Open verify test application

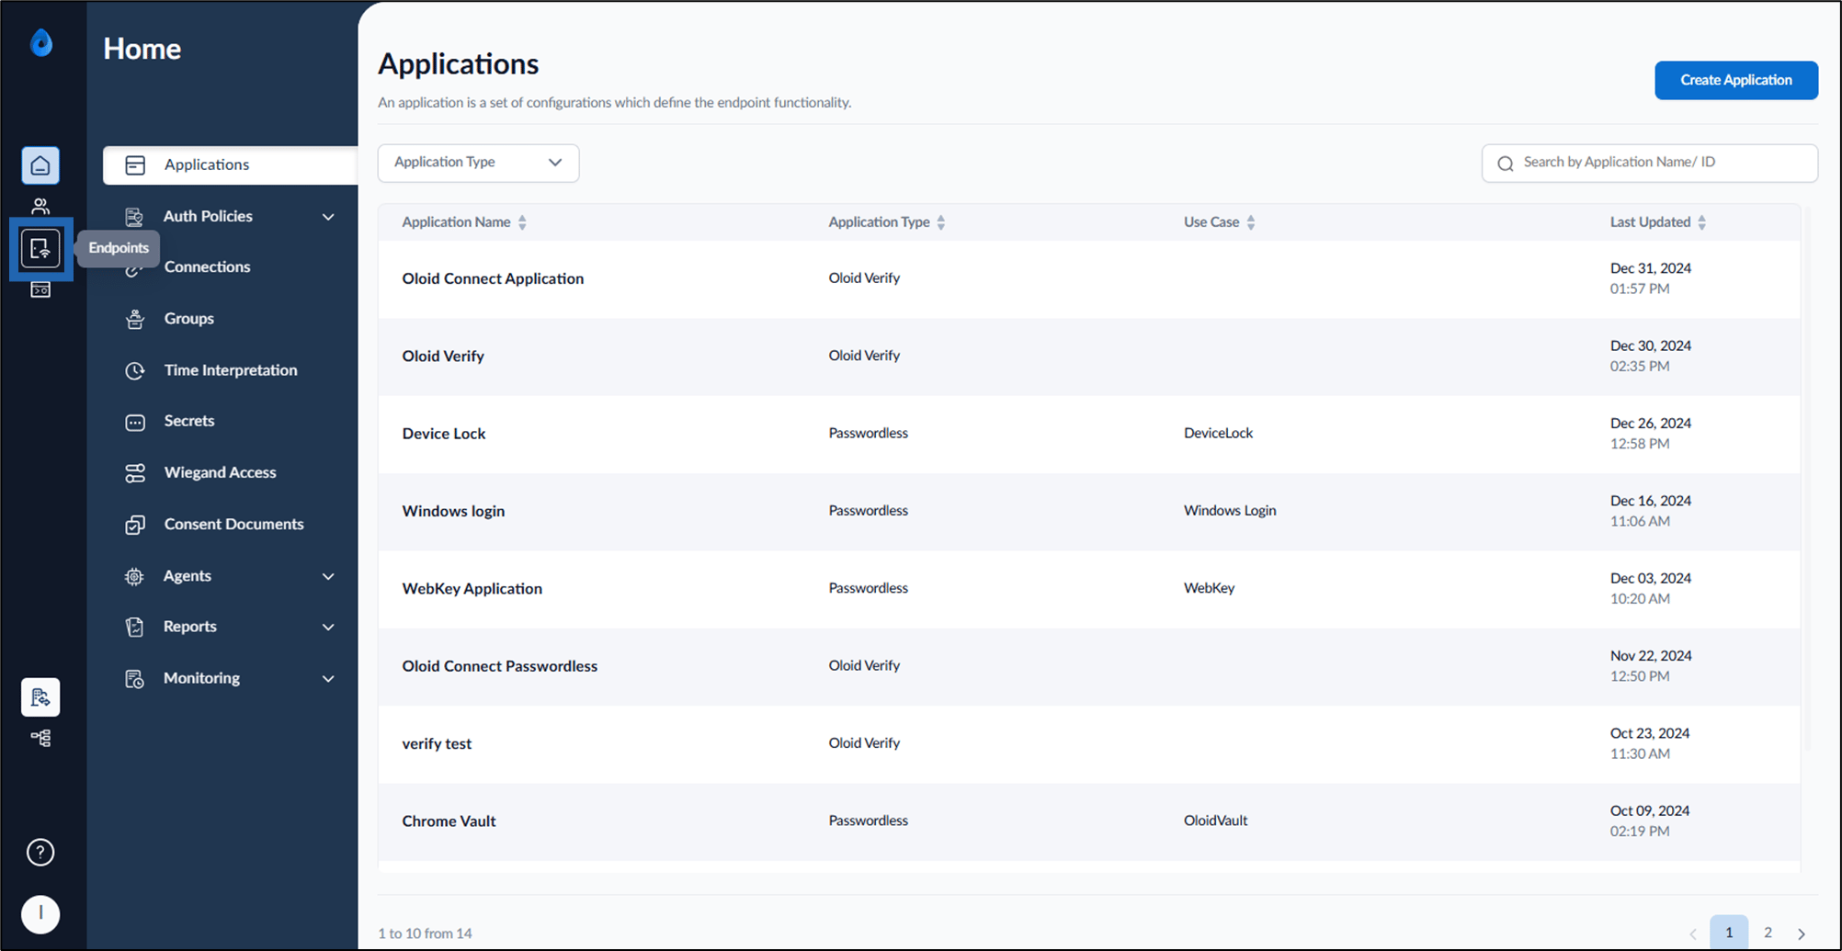437,743
